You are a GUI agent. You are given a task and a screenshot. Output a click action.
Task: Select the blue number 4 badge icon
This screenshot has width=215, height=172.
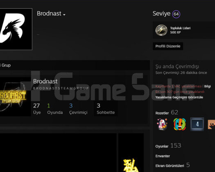point(197,124)
